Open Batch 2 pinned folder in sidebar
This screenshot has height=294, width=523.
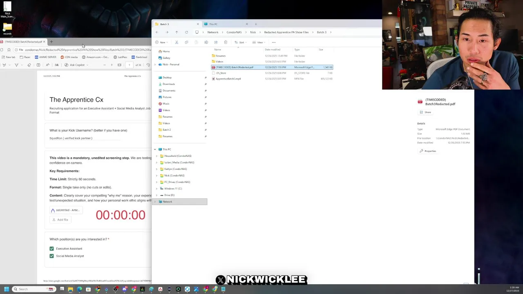(167, 130)
